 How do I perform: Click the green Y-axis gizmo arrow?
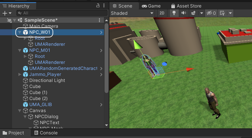(137, 44)
